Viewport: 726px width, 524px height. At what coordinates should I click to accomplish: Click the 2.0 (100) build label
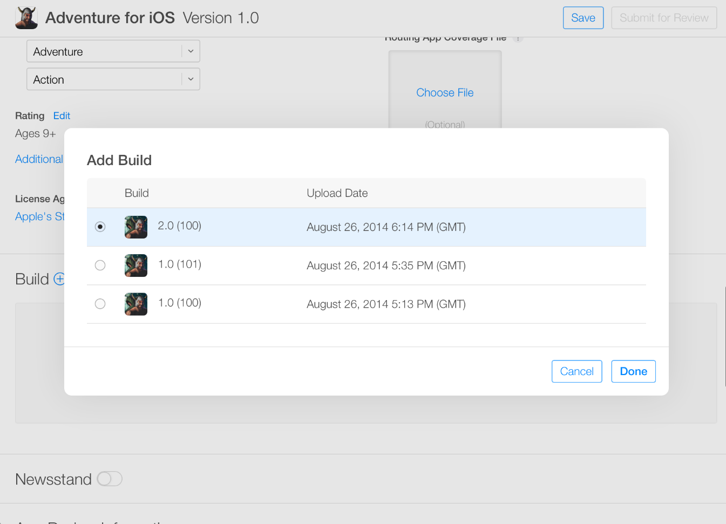point(180,226)
